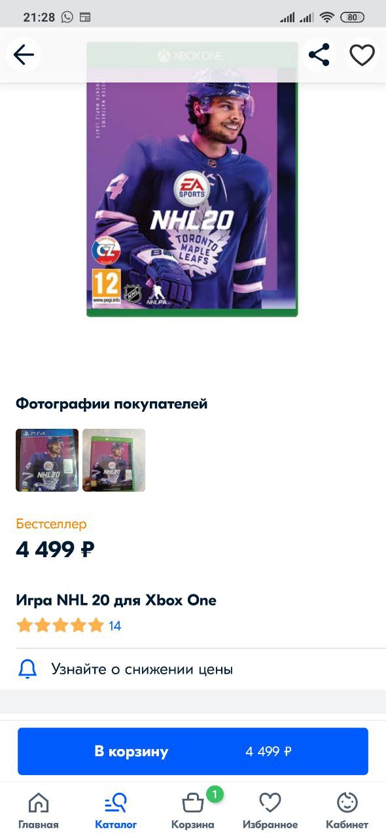Tap the share icon
Image resolution: width=386 pixels, height=838 pixels.
pos(319,55)
